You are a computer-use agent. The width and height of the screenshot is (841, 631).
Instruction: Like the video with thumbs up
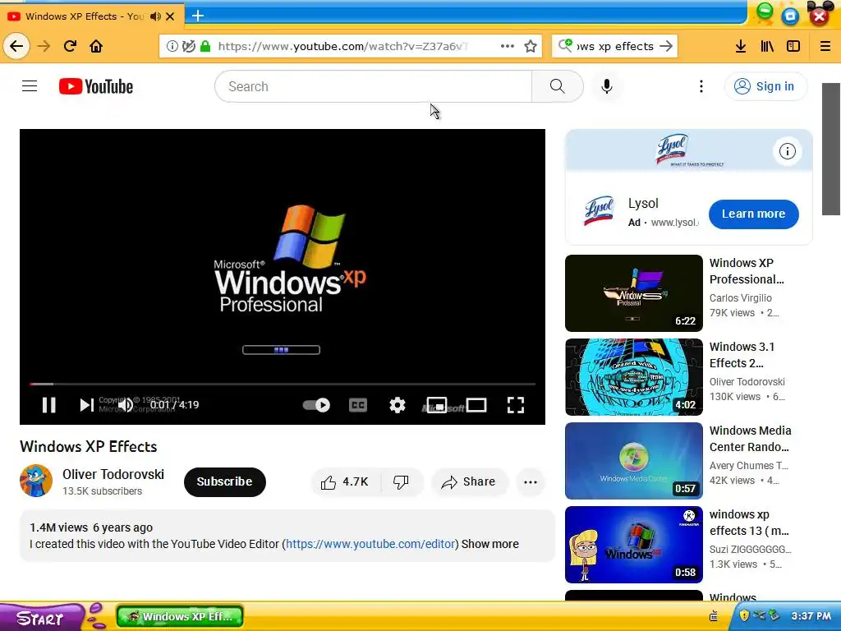(345, 481)
